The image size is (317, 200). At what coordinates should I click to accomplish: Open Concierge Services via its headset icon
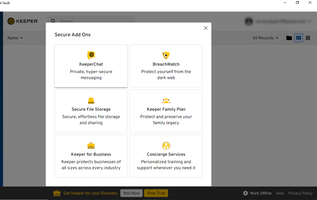[166, 145]
